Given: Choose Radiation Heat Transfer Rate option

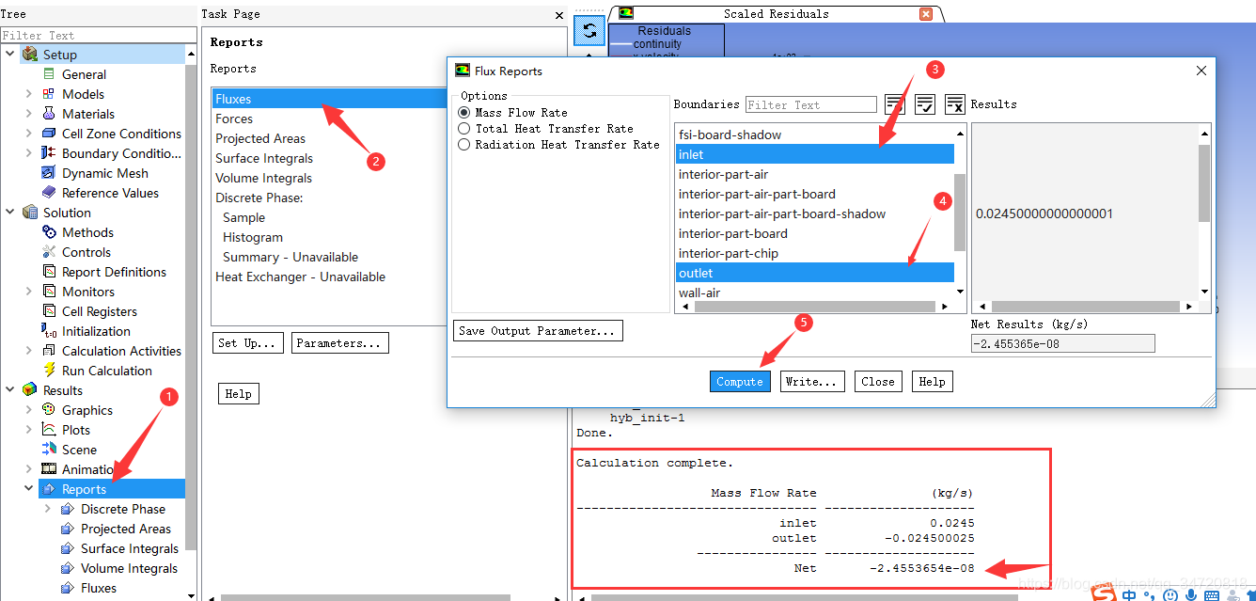Looking at the screenshot, I should pos(463,145).
